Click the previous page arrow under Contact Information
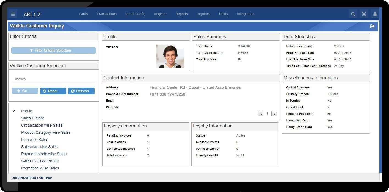 (x=261, y=113)
